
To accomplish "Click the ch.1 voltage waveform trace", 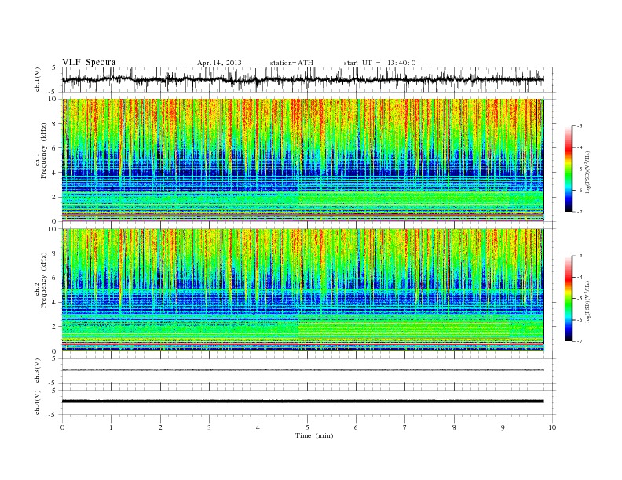I will (x=302, y=79).
